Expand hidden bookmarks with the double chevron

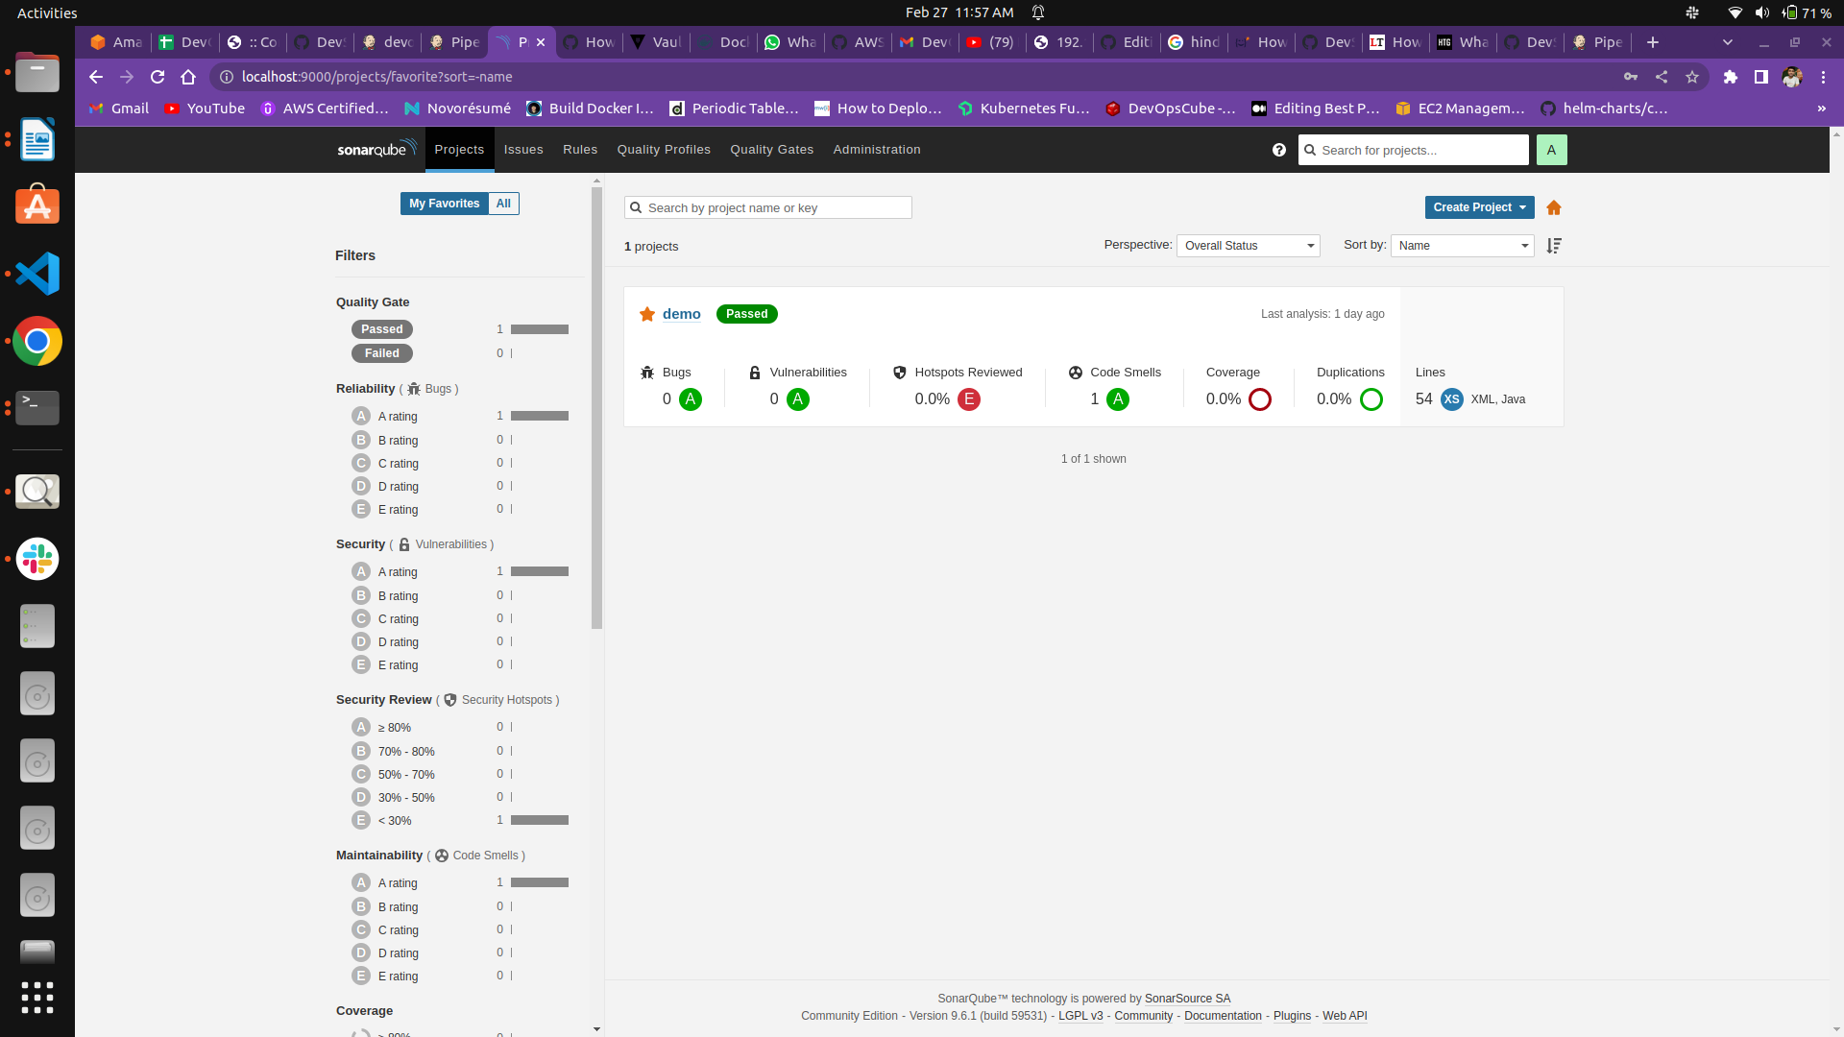1822,109
